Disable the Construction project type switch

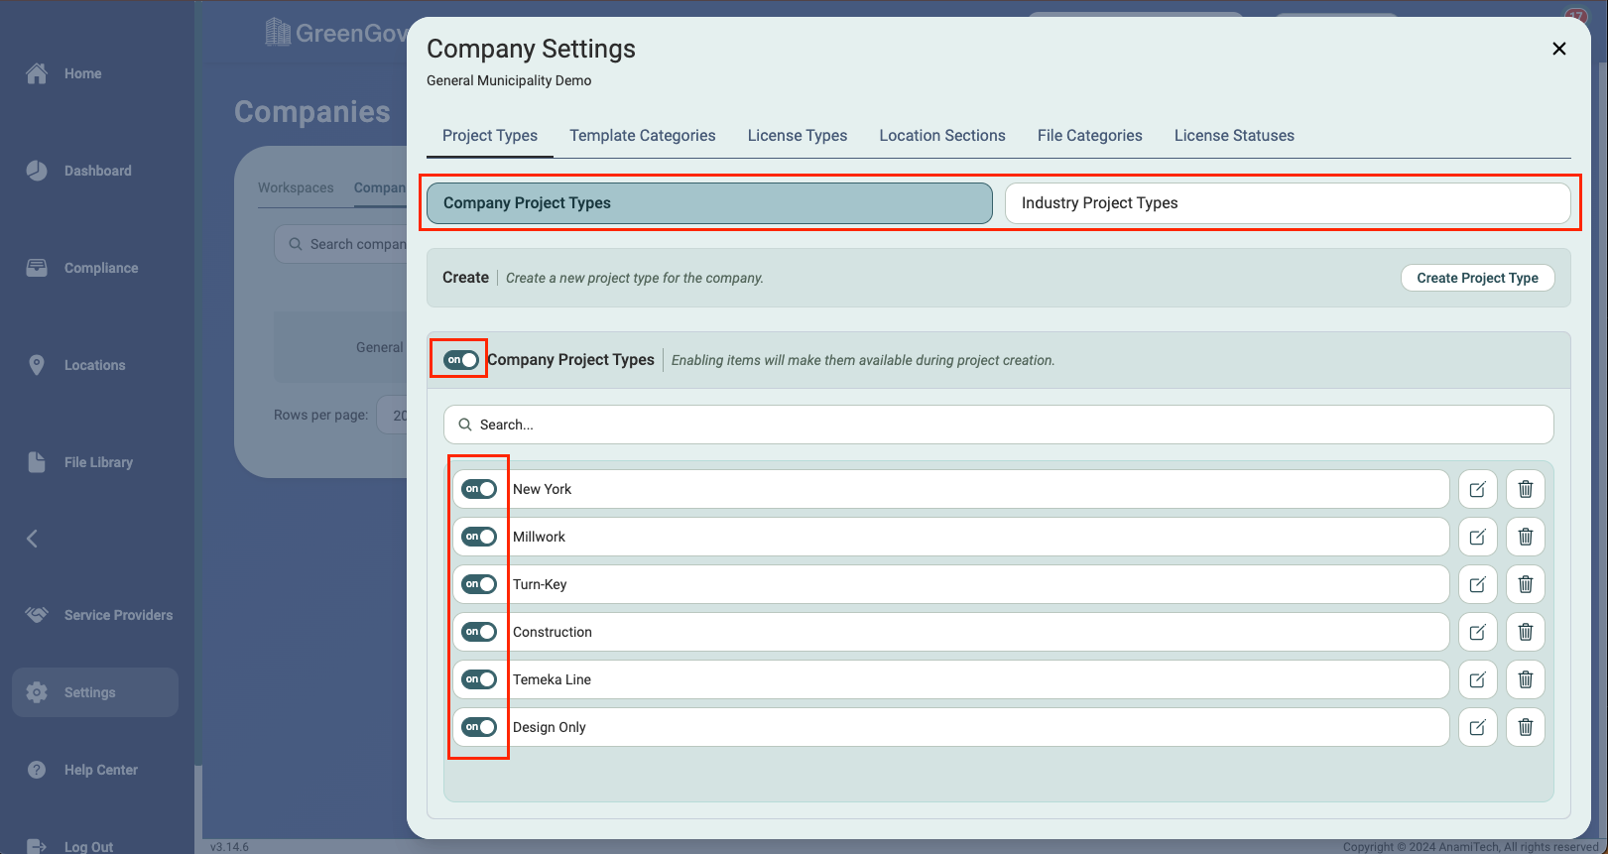pyautogui.click(x=479, y=632)
